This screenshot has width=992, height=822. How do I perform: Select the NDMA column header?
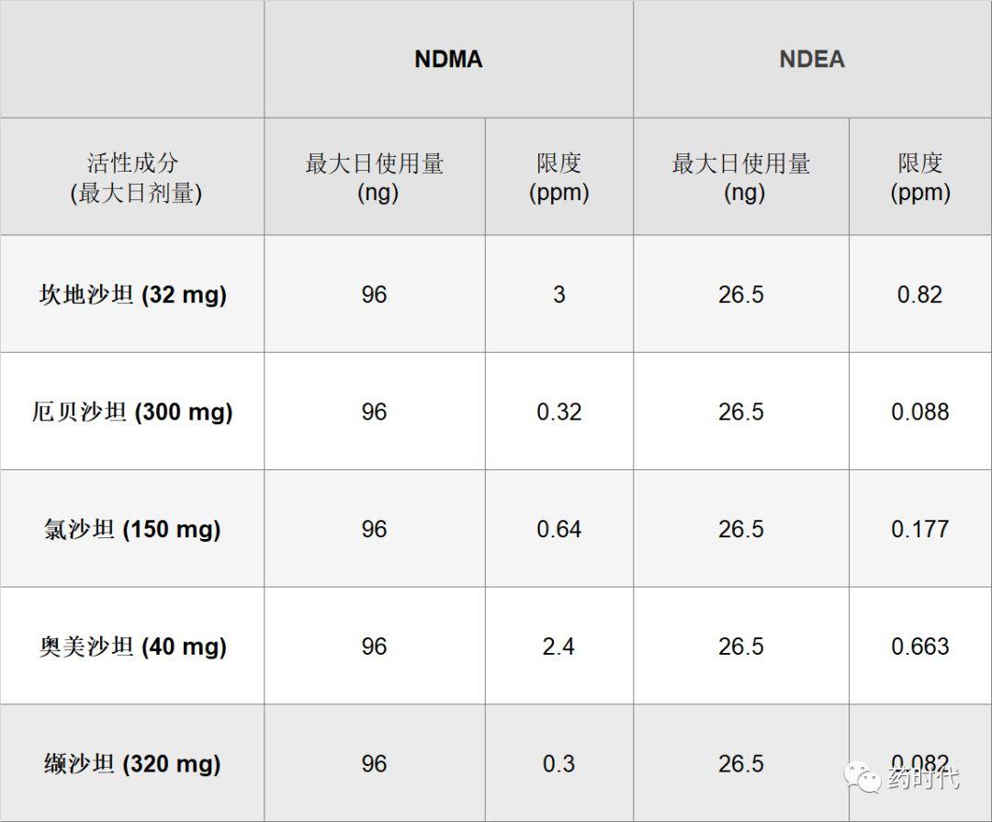[448, 59]
